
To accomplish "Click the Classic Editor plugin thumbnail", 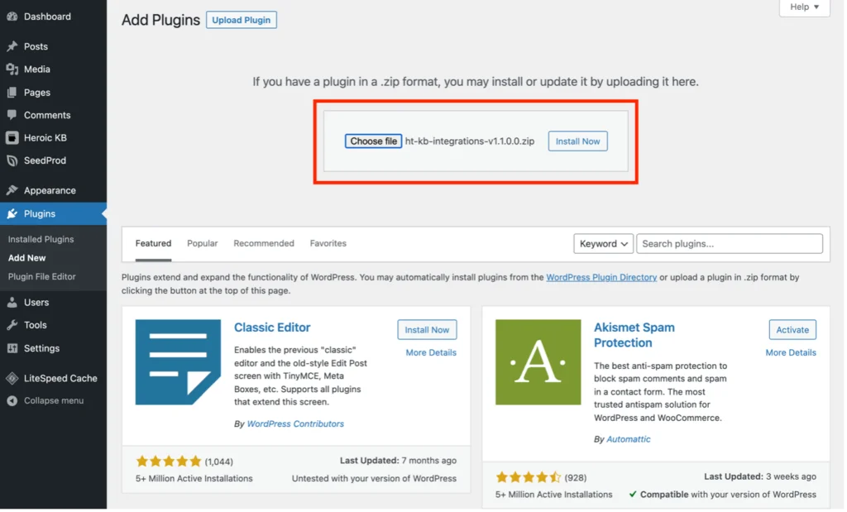I will 179,362.
